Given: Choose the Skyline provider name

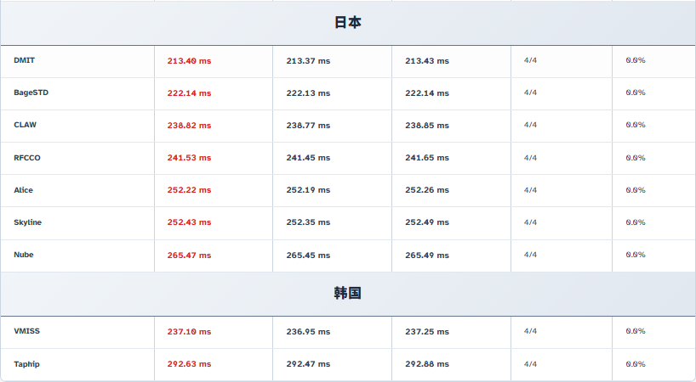Looking at the screenshot, I should [x=27, y=222].
